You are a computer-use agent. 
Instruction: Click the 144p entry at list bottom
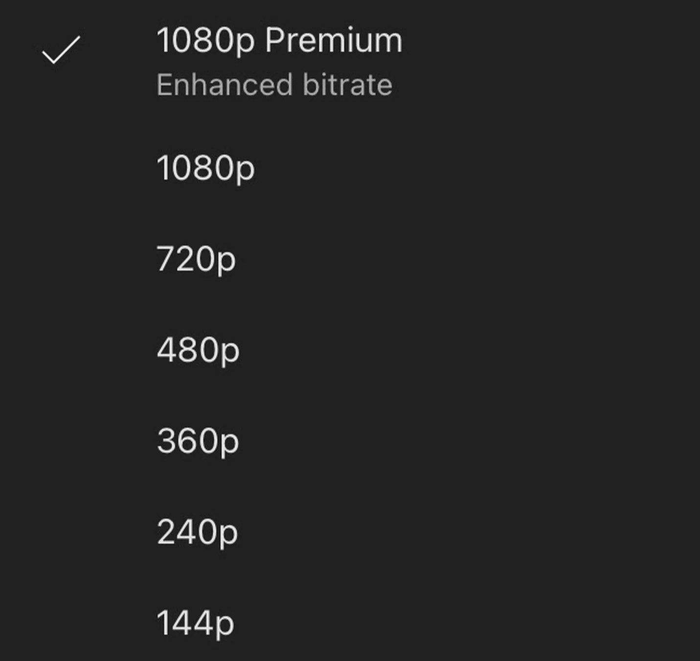[195, 623]
